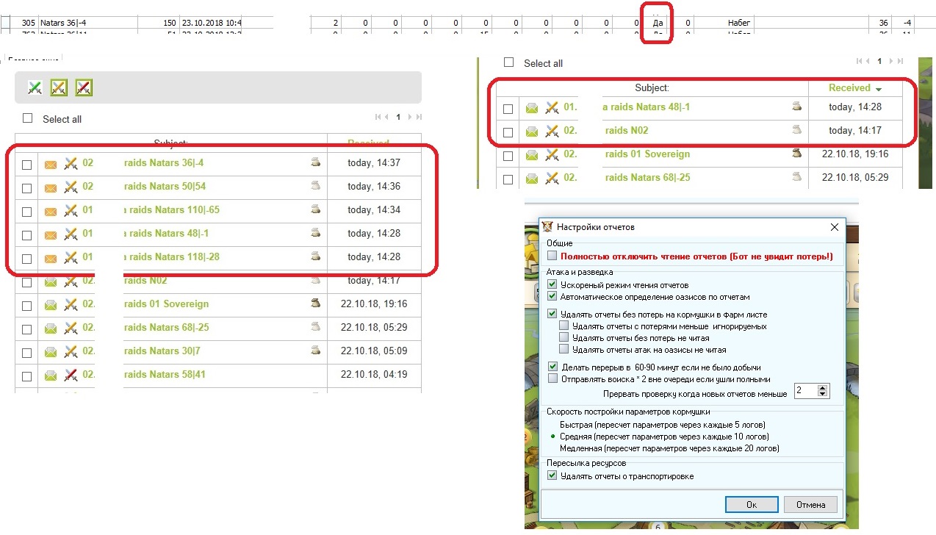Click the envelope icon for Natars 118|-28 report
This screenshot has height=535, width=936.
click(51, 259)
